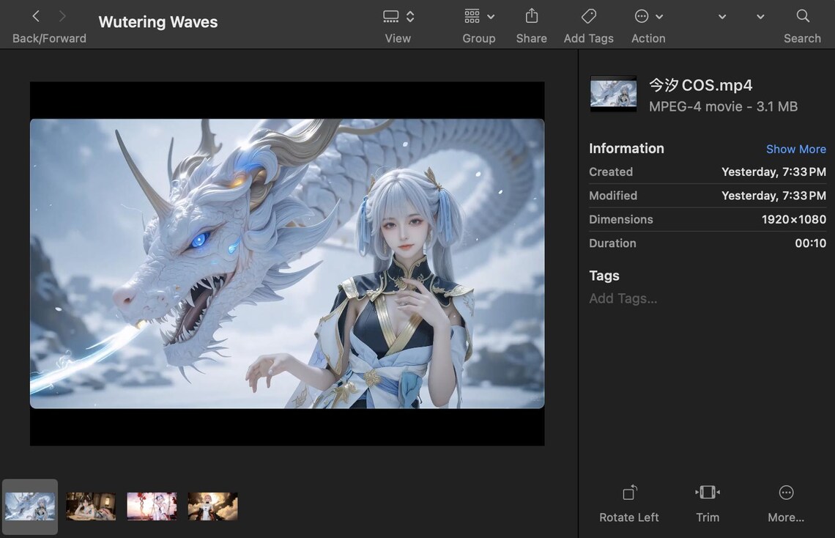Image resolution: width=835 pixels, height=538 pixels.
Task: Click the Rotate Left icon
Action: 628,493
